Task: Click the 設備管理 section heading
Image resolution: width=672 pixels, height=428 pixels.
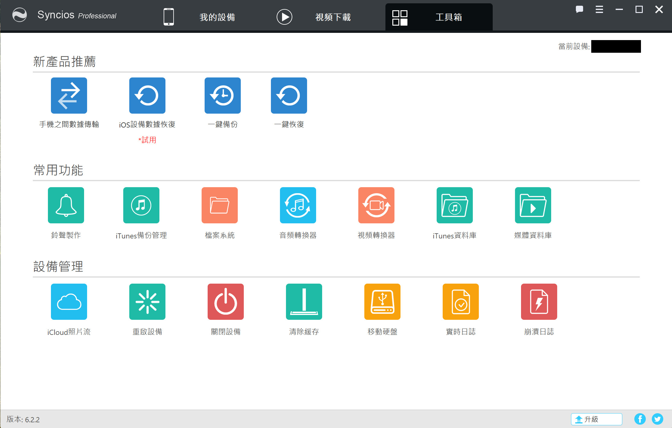Action: point(58,266)
